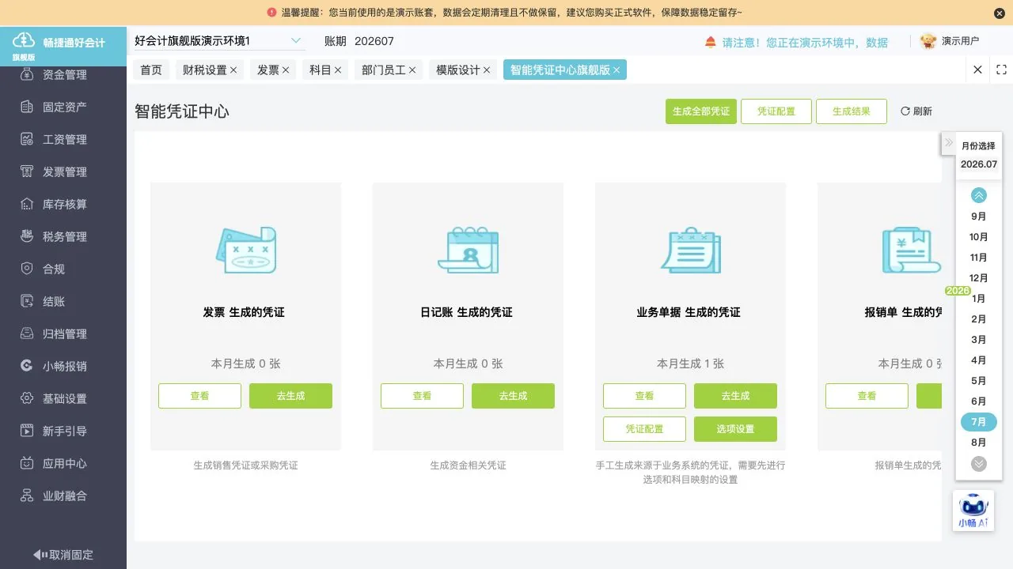This screenshot has width=1013, height=569.
Task: Open 小畅报销 sidebar icon
Action: coord(26,366)
